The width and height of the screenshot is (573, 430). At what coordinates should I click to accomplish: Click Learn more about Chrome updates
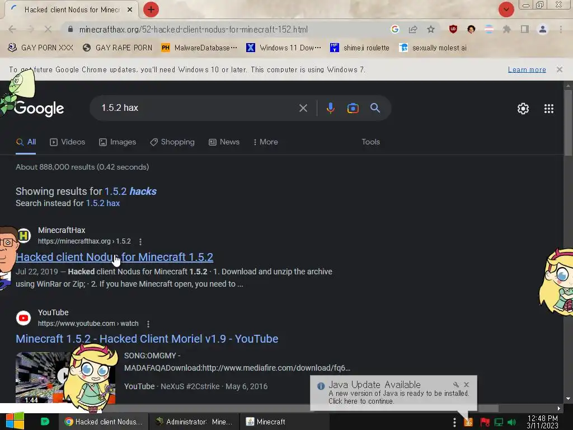(x=527, y=69)
